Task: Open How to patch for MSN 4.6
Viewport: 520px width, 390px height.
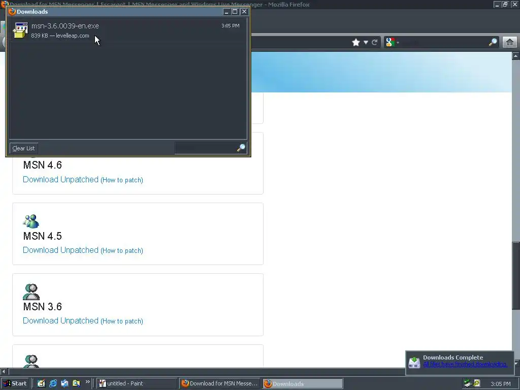Action: [122, 180]
